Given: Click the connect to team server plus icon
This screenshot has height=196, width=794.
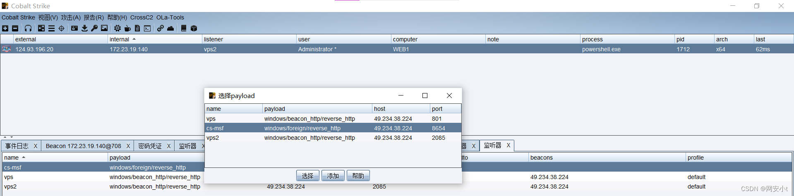Looking at the screenshot, I should 5,28.
